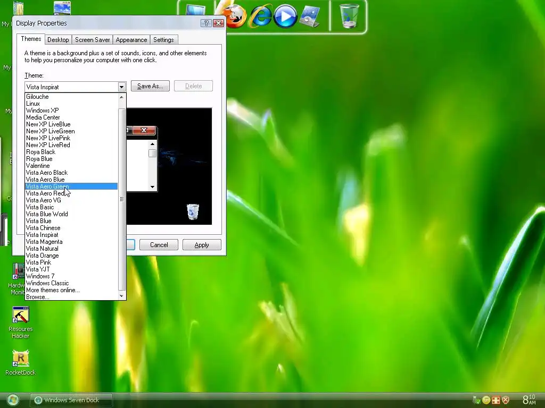Screen dimensions: 545x408
Task: Click the Apply button
Action: (202, 244)
